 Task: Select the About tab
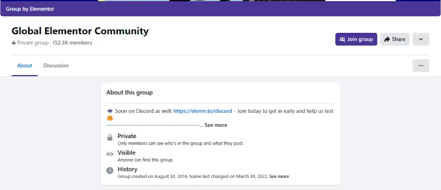click(25, 66)
